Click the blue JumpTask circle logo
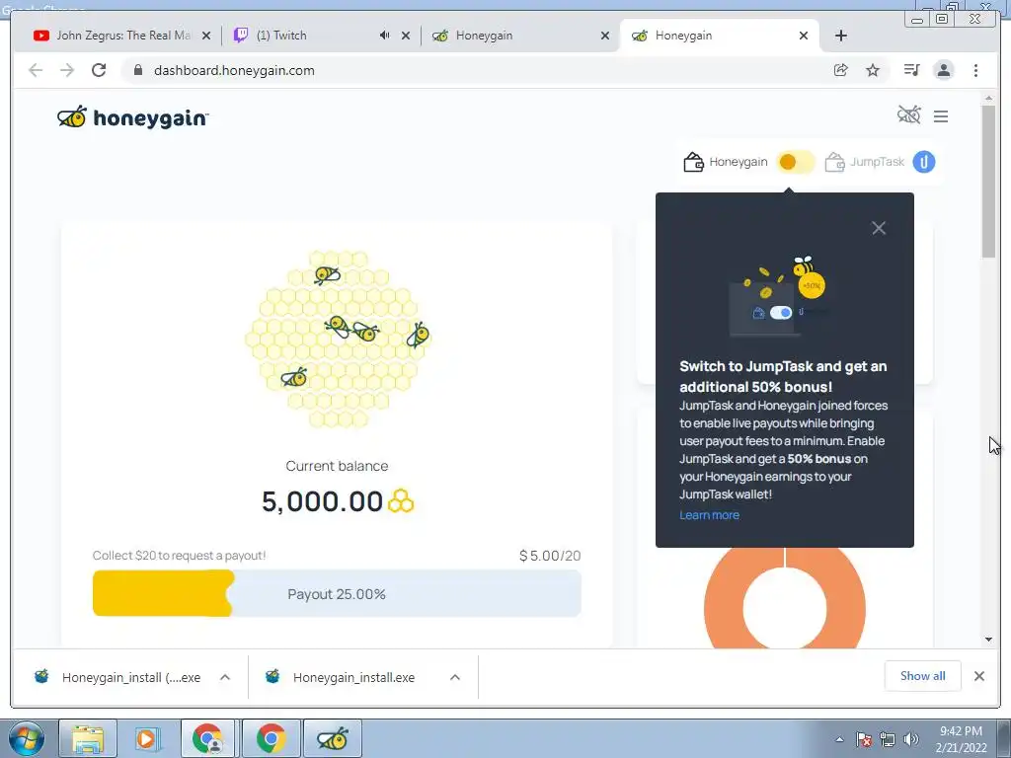The height and width of the screenshot is (758, 1011). point(923,162)
